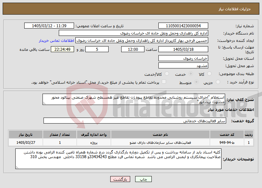Image resolution: width=262 pixels, height=188 pixels.
Task: Click the resize handle of the description textarea
Action: 44,103
